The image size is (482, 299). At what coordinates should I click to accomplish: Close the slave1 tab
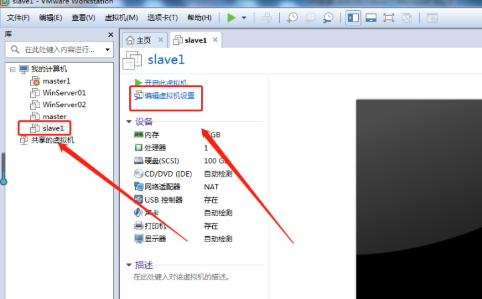tap(215, 39)
